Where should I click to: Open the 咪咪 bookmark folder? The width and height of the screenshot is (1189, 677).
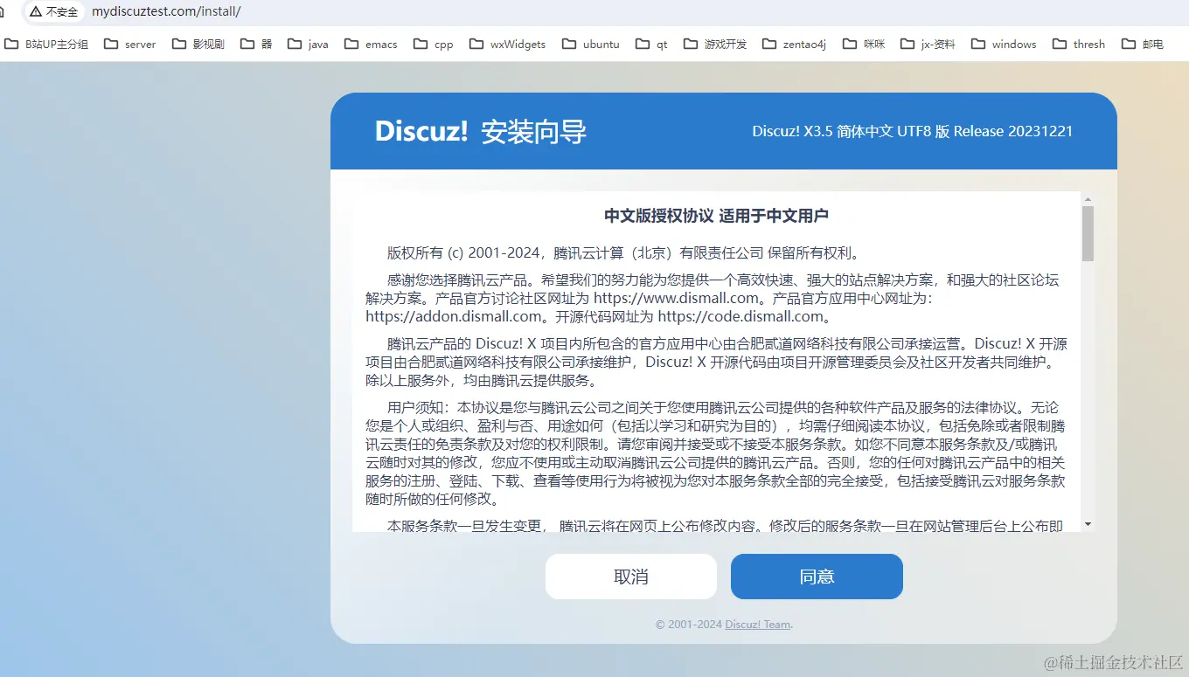[x=864, y=44]
